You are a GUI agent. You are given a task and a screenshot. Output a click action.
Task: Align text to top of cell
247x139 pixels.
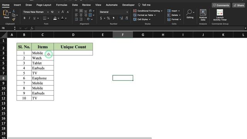[76, 11]
